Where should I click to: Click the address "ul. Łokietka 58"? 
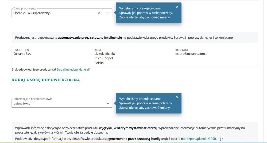(105, 54)
